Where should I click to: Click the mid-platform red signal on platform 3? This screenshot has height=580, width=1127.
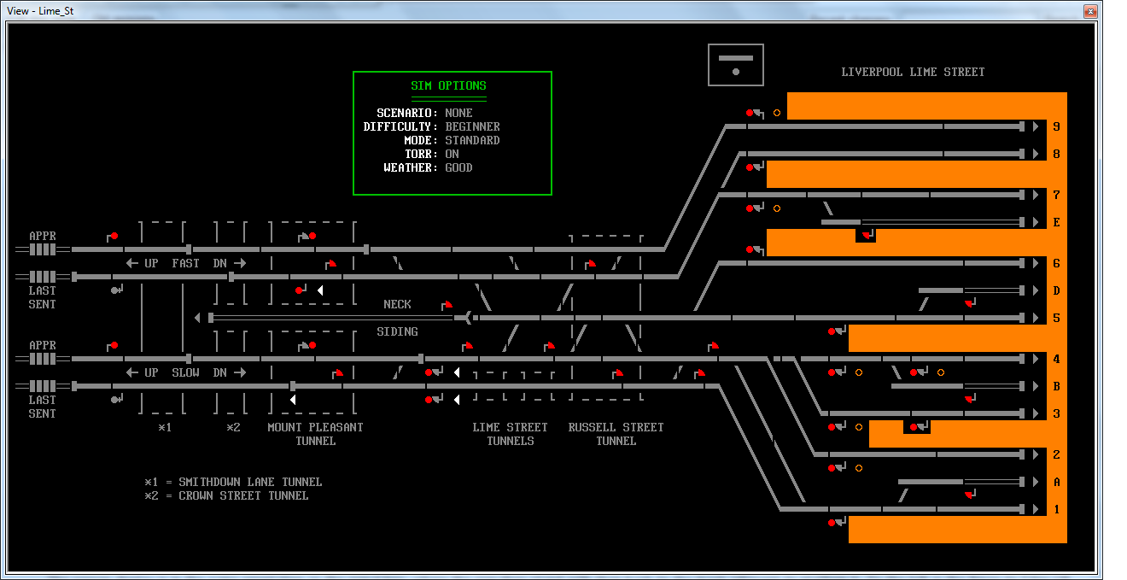(914, 427)
